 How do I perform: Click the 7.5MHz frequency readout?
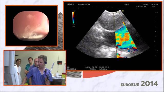coord(93,69)
